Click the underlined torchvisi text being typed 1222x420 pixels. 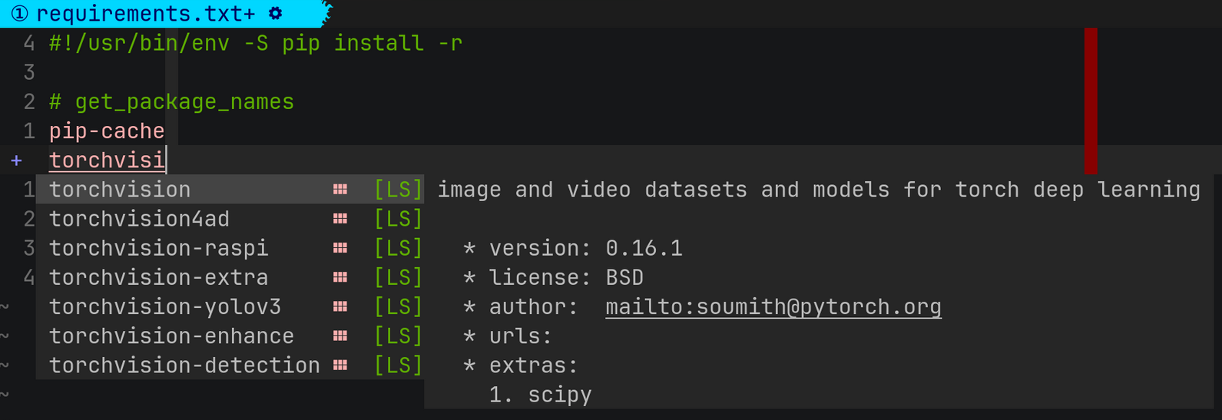tap(107, 160)
